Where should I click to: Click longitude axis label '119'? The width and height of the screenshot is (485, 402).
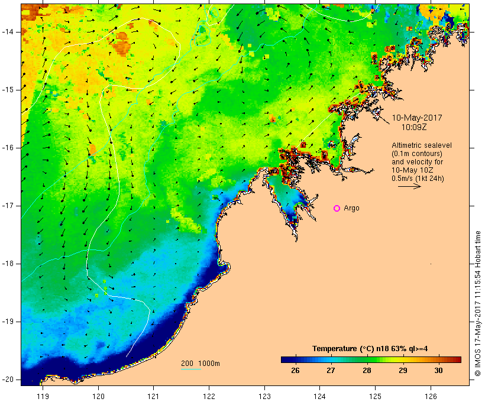(x=43, y=397)
